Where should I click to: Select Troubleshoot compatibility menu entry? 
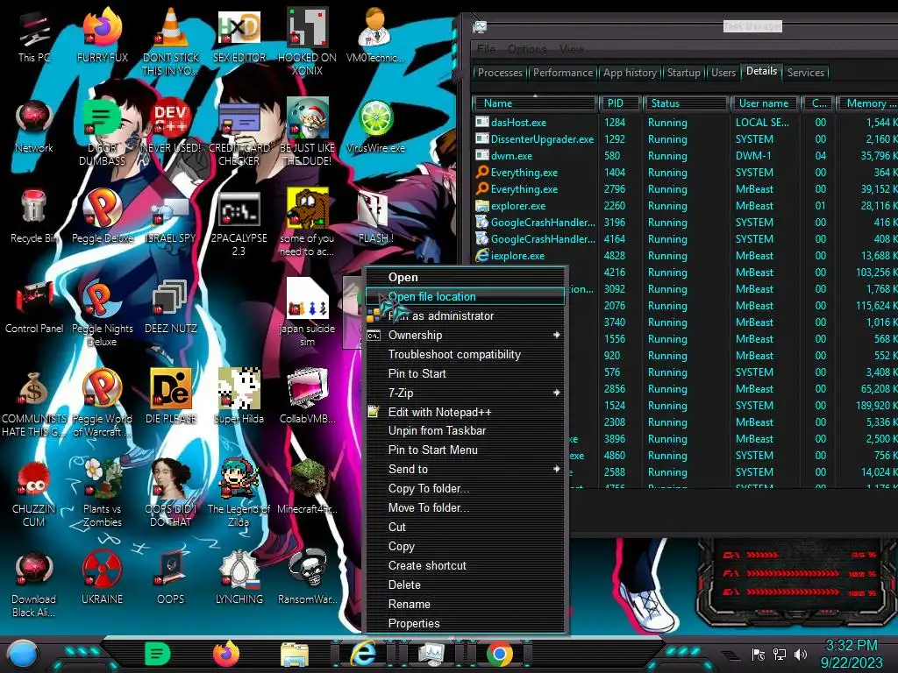pyautogui.click(x=465, y=354)
